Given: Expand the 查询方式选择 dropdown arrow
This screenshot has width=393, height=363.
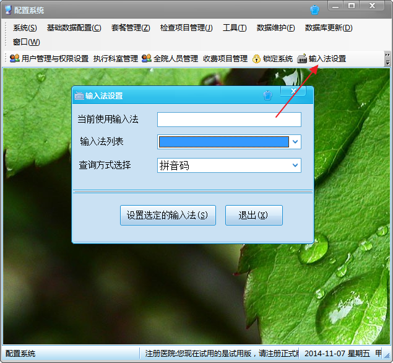Looking at the screenshot, I should click(295, 165).
